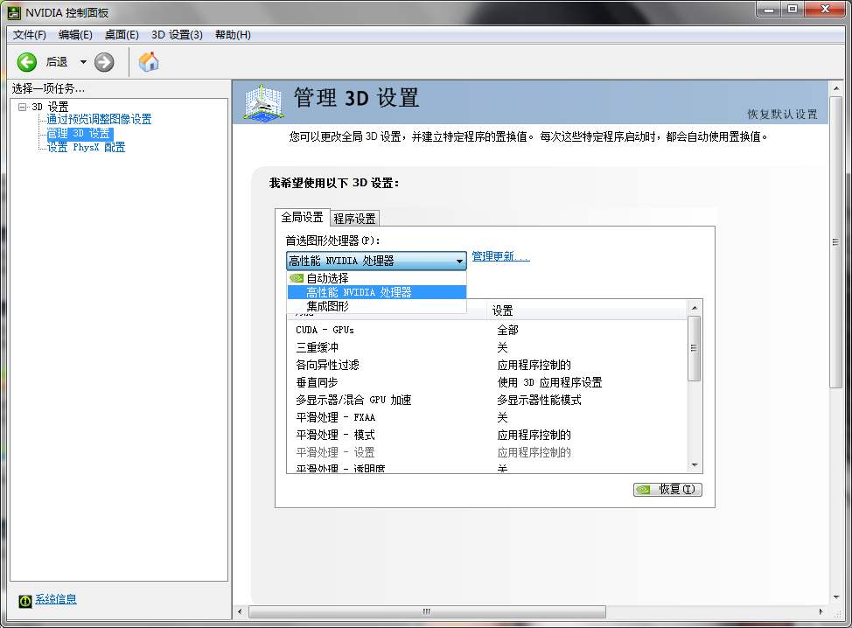Go to Home via house icon

149,62
